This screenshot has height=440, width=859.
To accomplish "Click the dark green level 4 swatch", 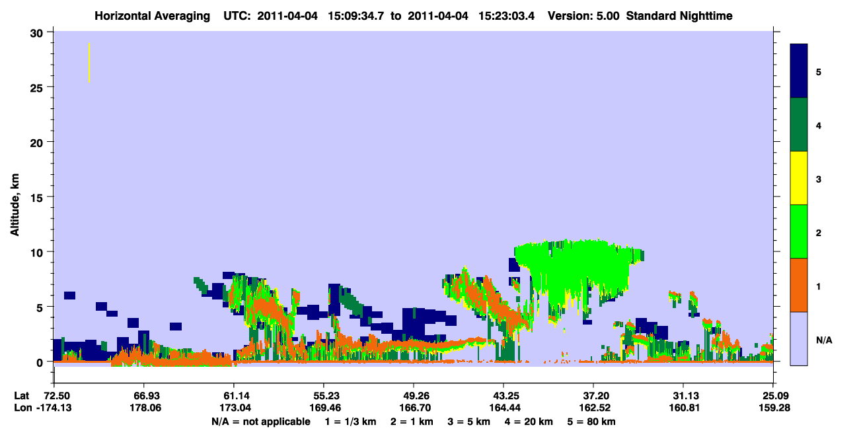I will (800, 125).
